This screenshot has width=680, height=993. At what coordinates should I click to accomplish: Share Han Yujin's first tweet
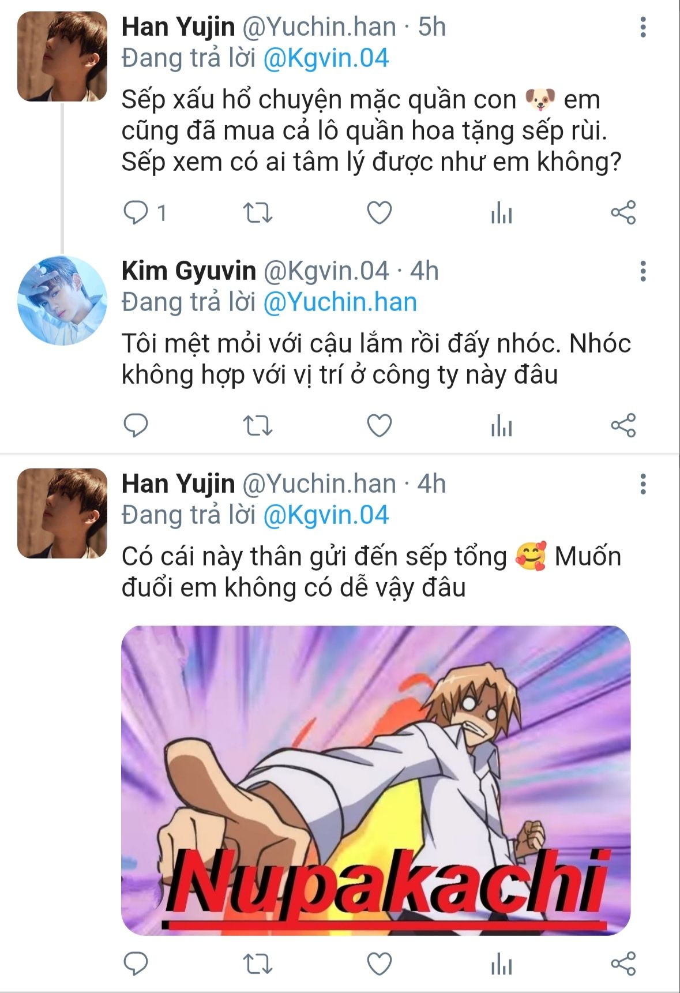pyautogui.click(x=623, y=213)
